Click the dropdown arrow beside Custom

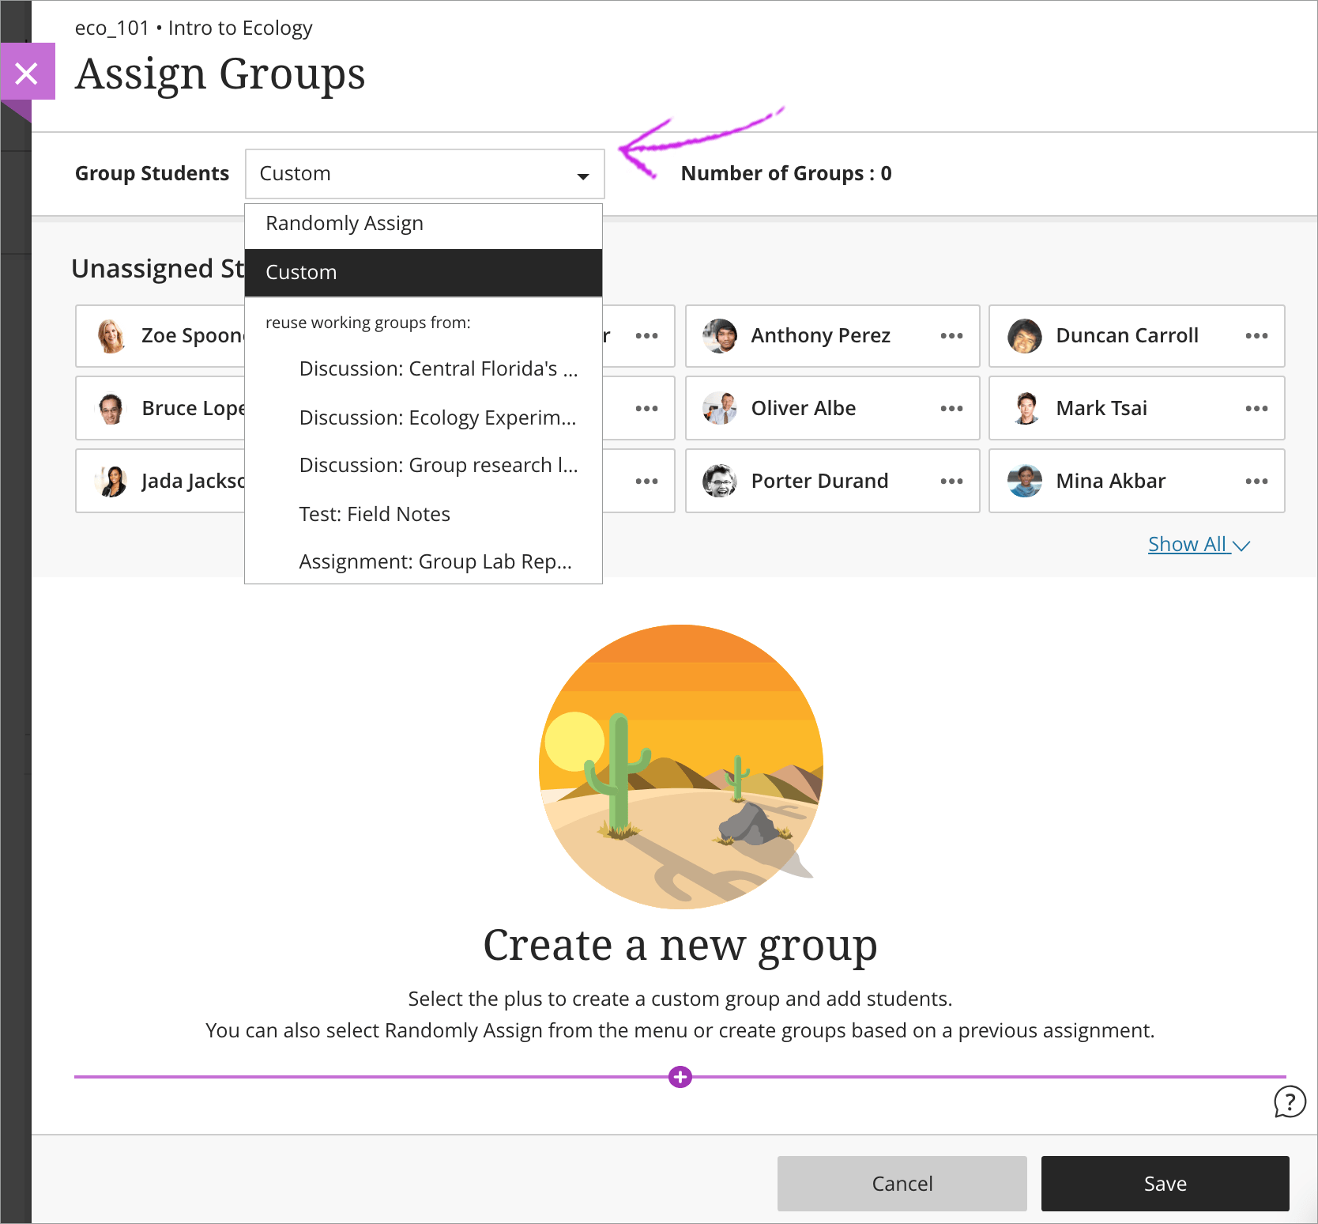point(582,175)
